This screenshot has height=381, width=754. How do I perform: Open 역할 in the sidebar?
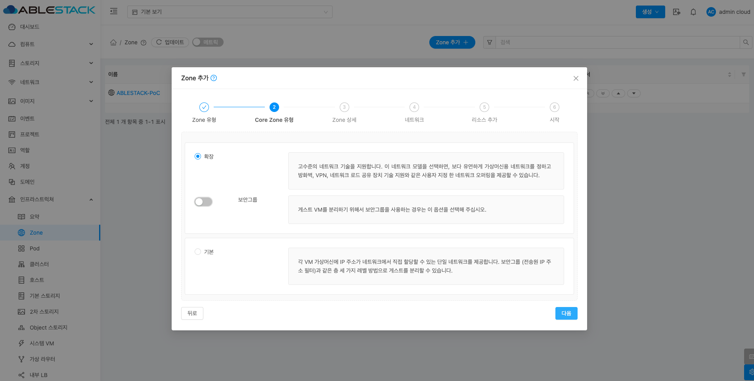click(50, 150)
